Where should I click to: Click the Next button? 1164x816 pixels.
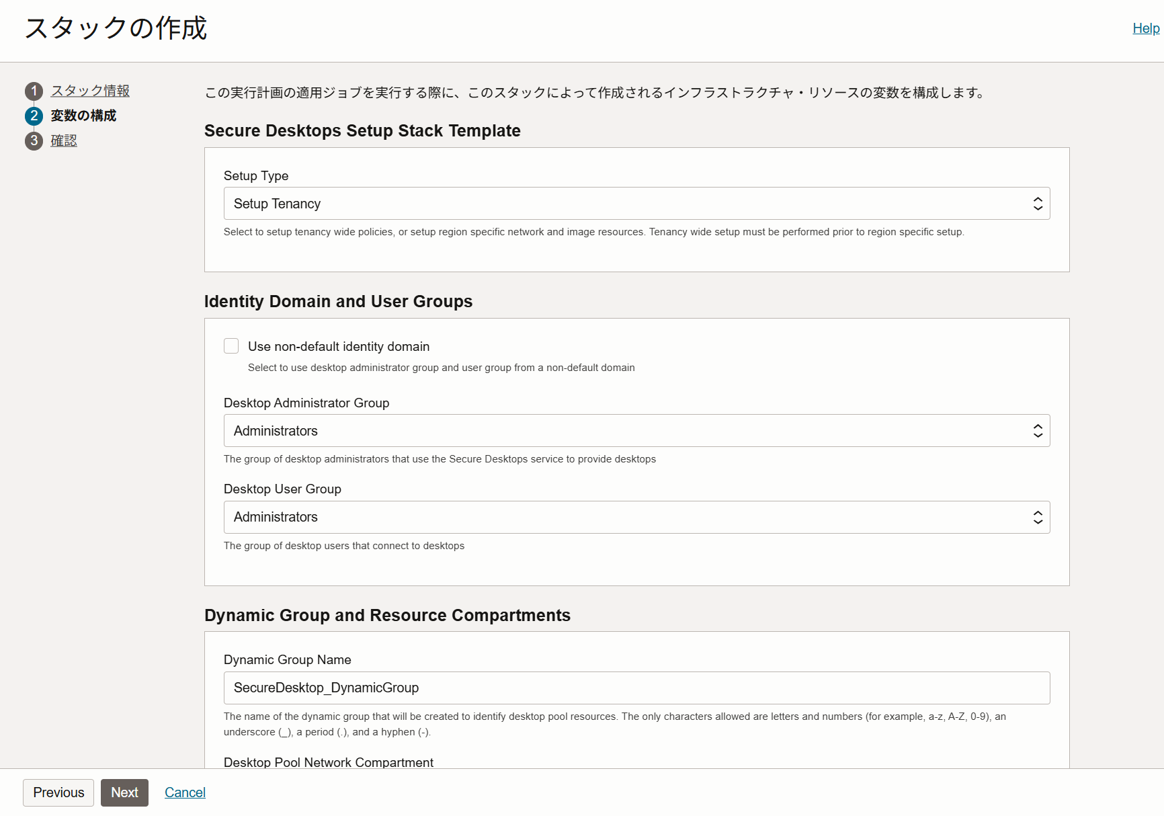tap(124, 792)
